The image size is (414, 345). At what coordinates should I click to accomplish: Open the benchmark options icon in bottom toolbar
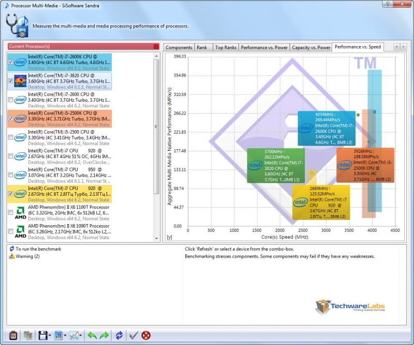click(13, 336)
